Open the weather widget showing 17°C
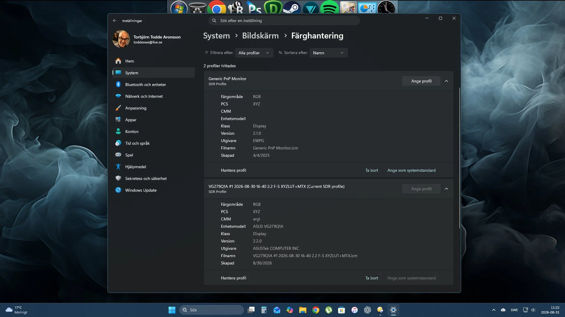The height and width of the screenshot is (317, 565). click(x=16, y=310)
